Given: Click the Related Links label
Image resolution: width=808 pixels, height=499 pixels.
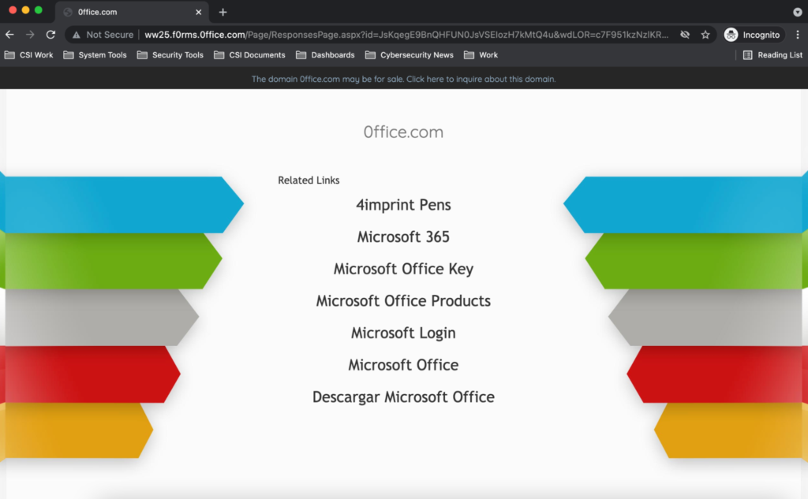Looking at the screenshot, I should click(x=309, y=181).
